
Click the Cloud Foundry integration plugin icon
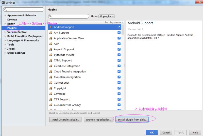tap(50, 72)
